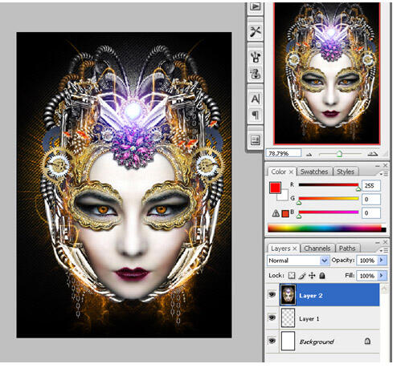This screenshot has width=401, height=368.
Task: Collapse the Color panel group minimize dash
Action: coord(378,166)
